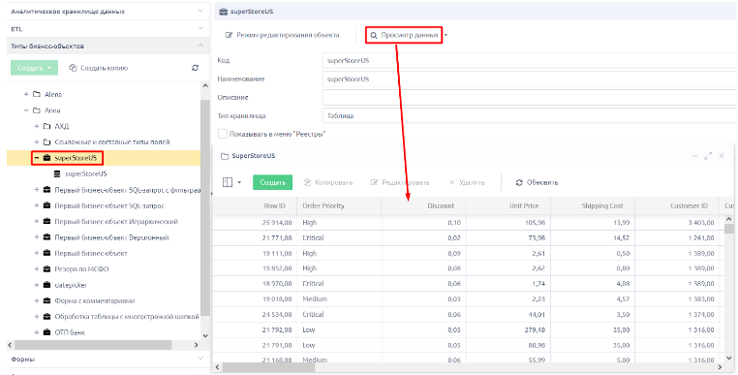
Task: Collapse the Anna folder node
Action: (x=26, y=110)
